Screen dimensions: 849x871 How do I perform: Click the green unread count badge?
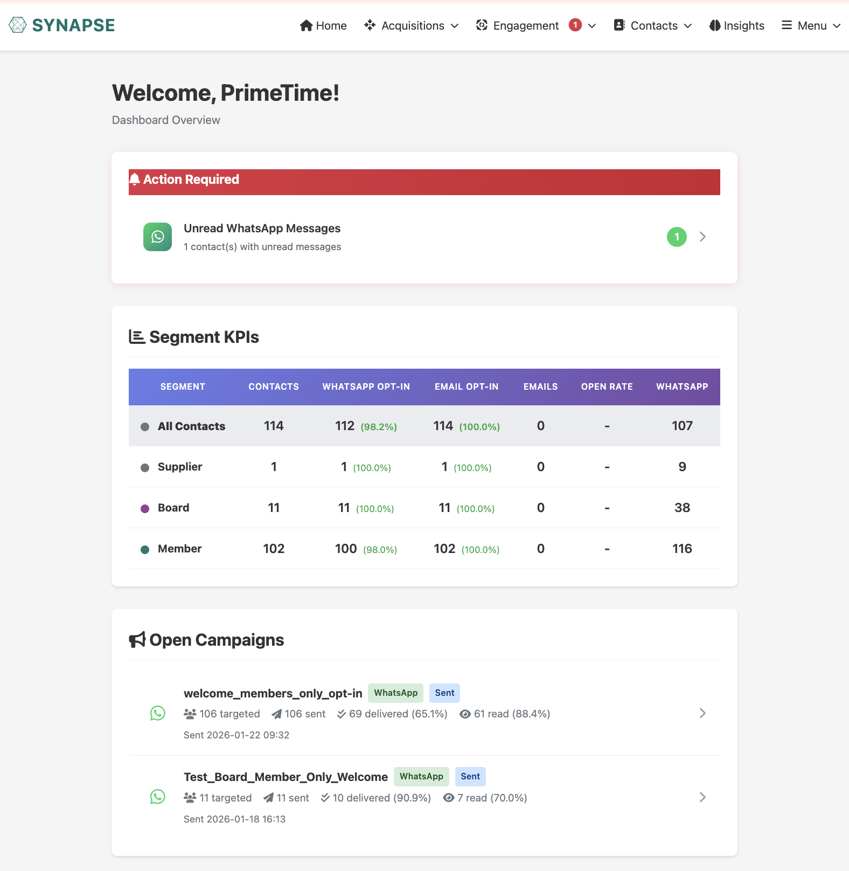point(677,237)
